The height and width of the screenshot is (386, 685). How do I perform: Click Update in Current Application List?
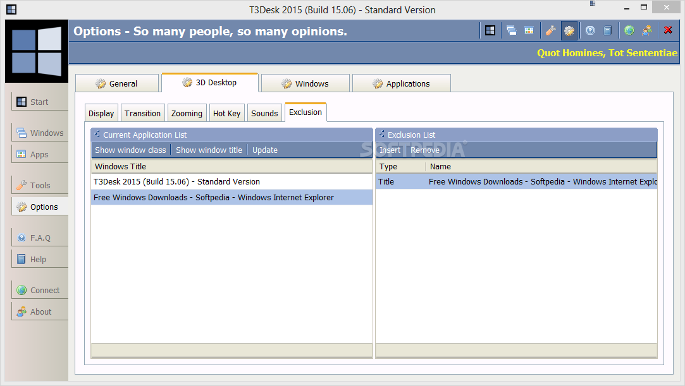[x=265, y=150]
